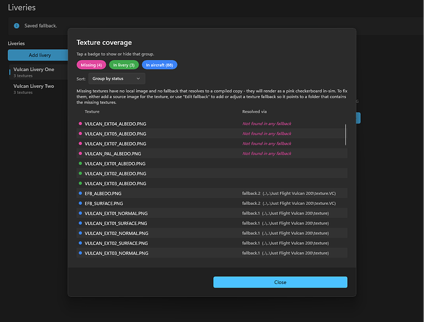Click the Close button in dialog
Image resolution: width=424 pixels, height=322 pixels.
(280, 282)
